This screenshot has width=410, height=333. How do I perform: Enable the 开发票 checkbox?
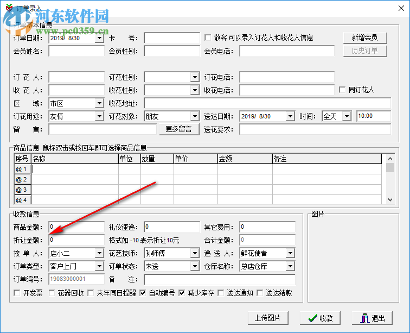pyautogui.click(x=17, y=293)
